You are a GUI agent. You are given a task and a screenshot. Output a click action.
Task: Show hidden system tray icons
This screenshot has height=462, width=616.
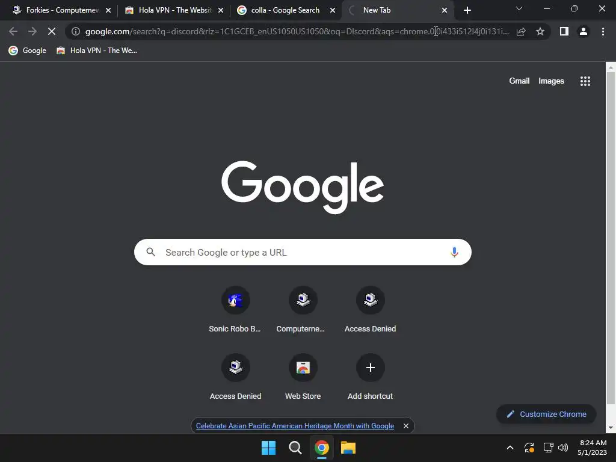point(510,448)
